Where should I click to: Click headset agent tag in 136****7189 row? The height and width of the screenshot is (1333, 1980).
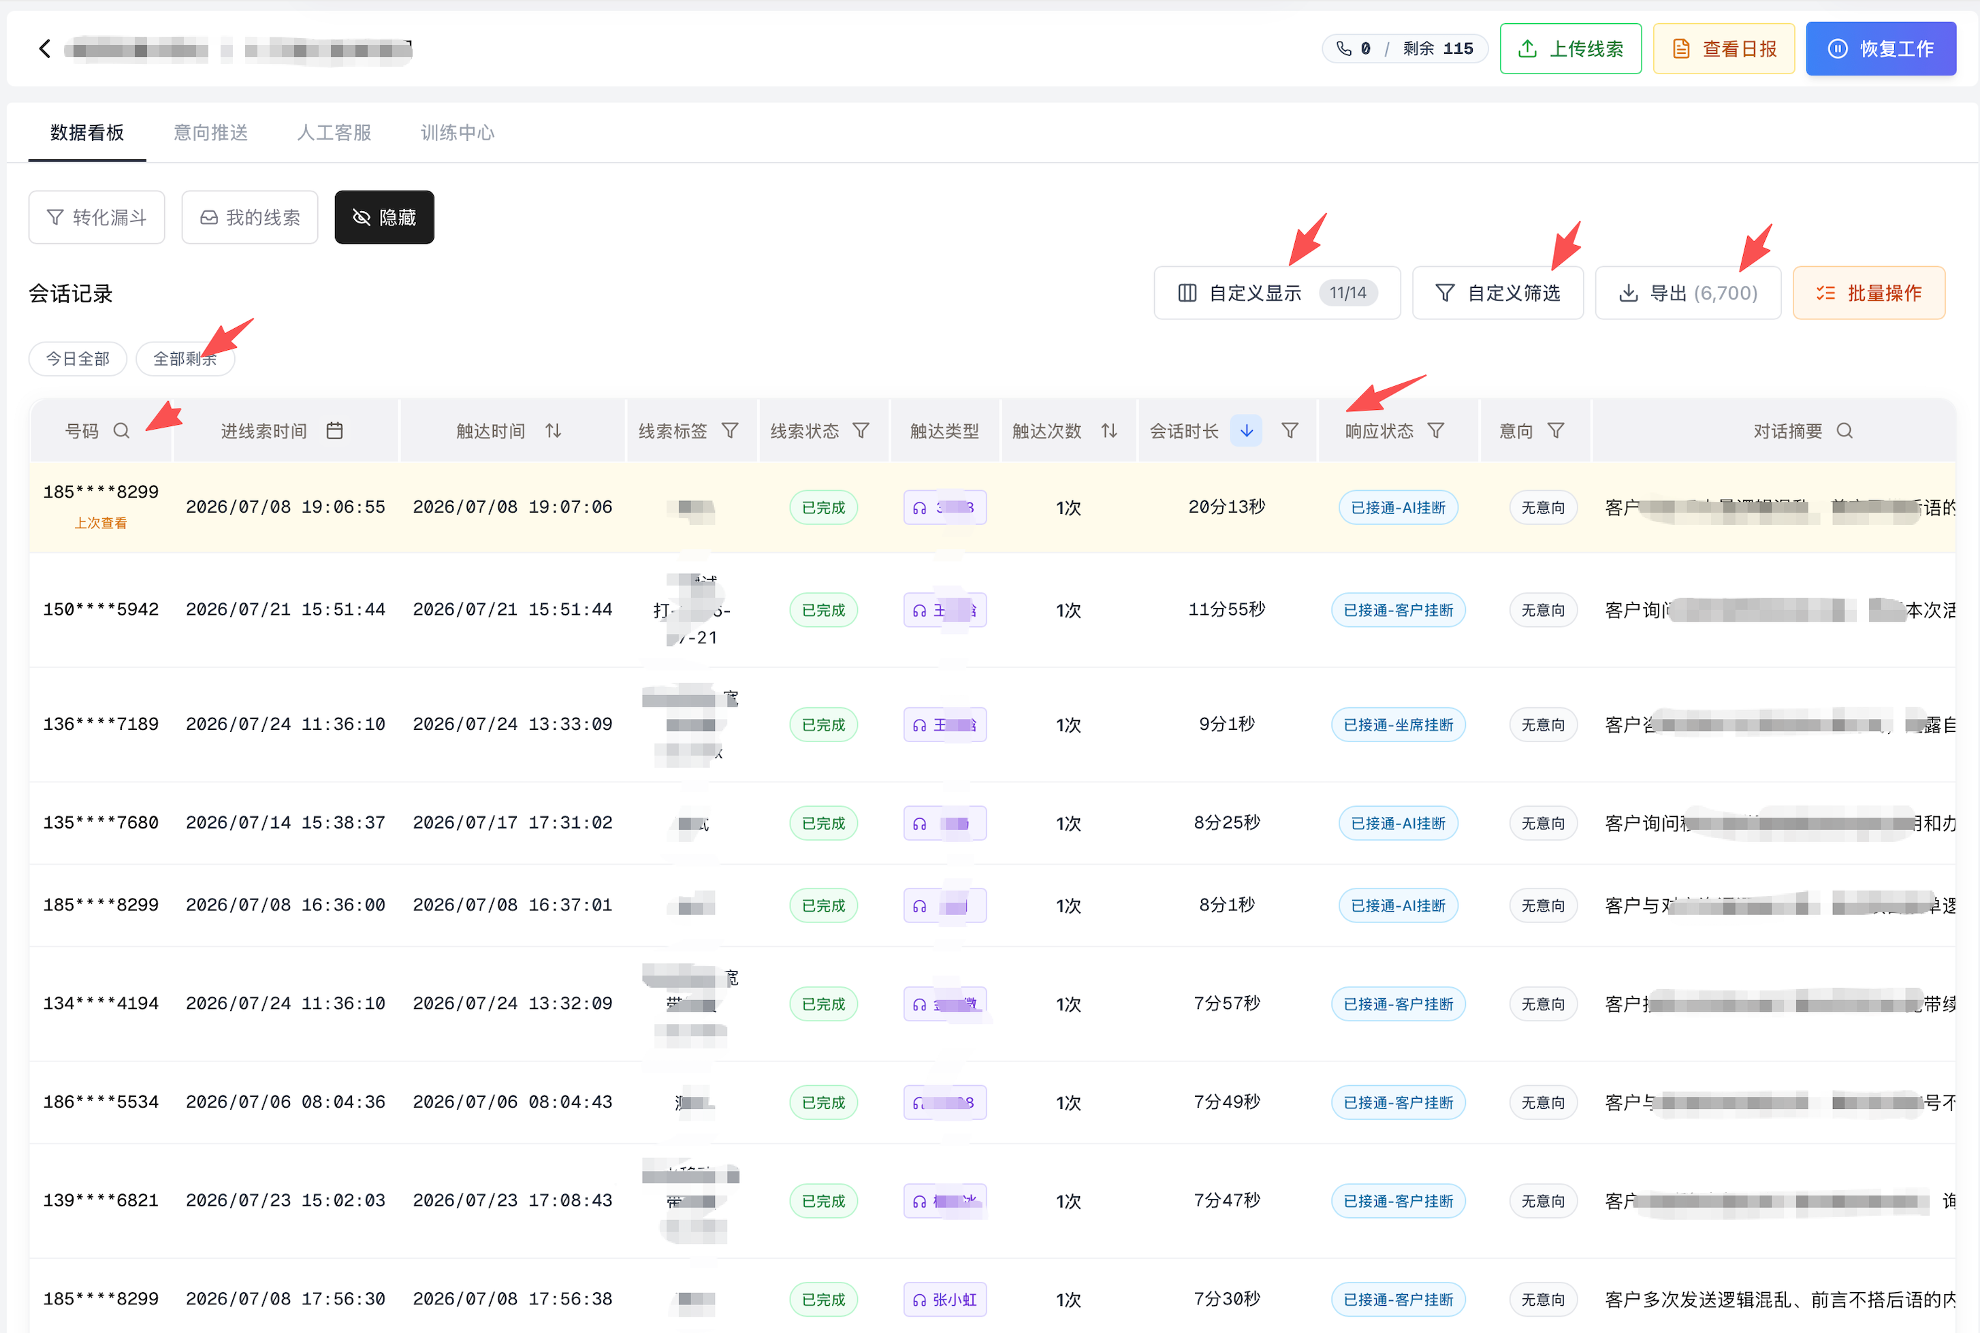click(944, 725)
